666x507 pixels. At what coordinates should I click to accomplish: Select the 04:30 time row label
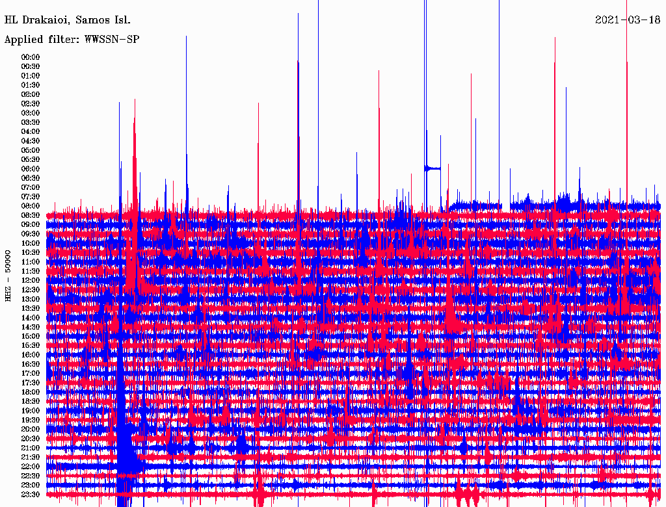[x=31, y=141]
